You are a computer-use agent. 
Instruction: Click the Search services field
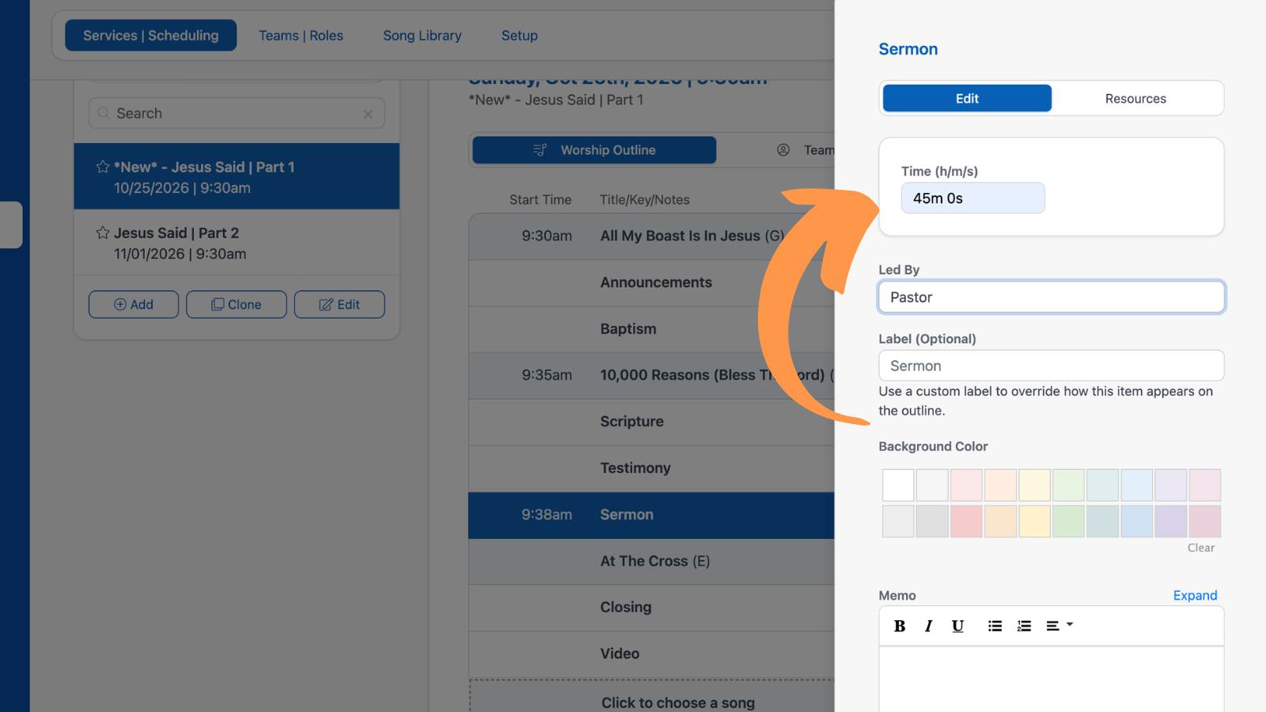[x=237, y=113]
